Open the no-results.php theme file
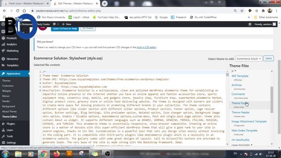 tap(240, 140)
